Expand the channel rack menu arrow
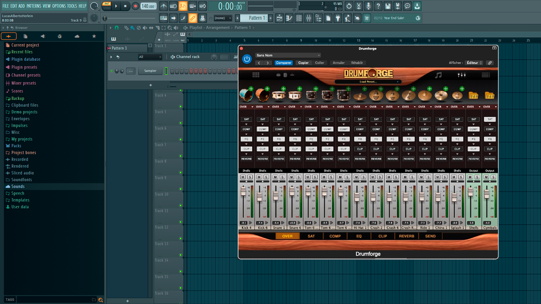 (x=111, y=57)
